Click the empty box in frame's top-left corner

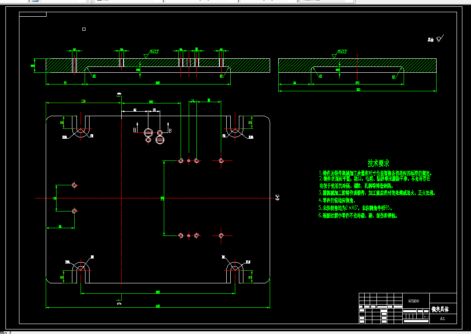click(33, 14)
